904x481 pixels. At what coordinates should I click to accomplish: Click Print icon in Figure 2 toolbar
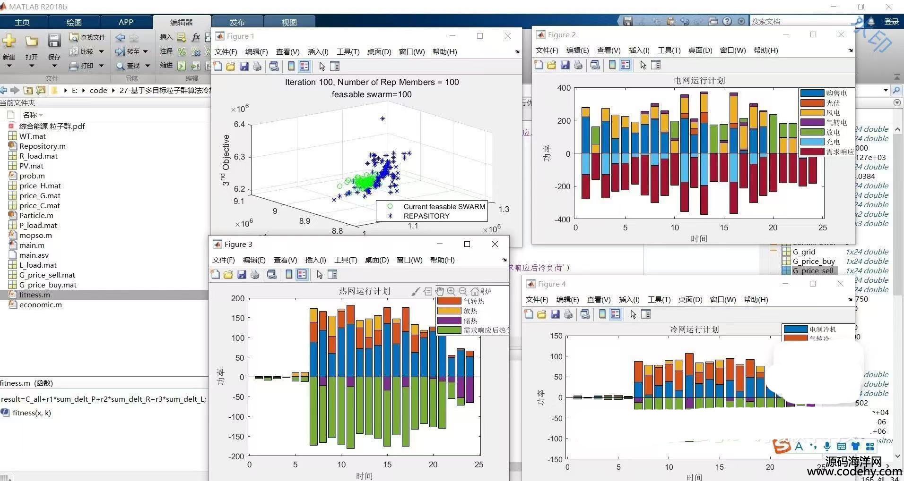(578, 65)
